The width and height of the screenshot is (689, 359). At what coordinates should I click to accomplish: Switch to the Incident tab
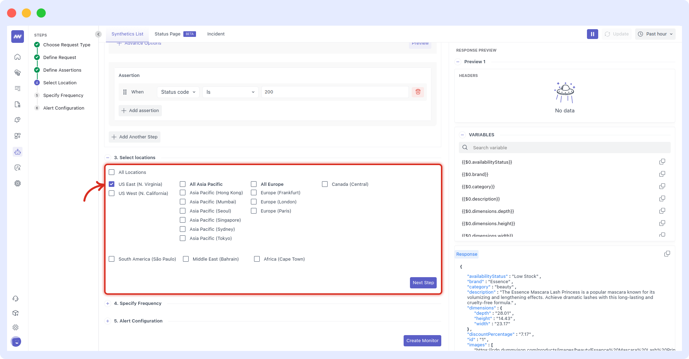coord(216,34)
